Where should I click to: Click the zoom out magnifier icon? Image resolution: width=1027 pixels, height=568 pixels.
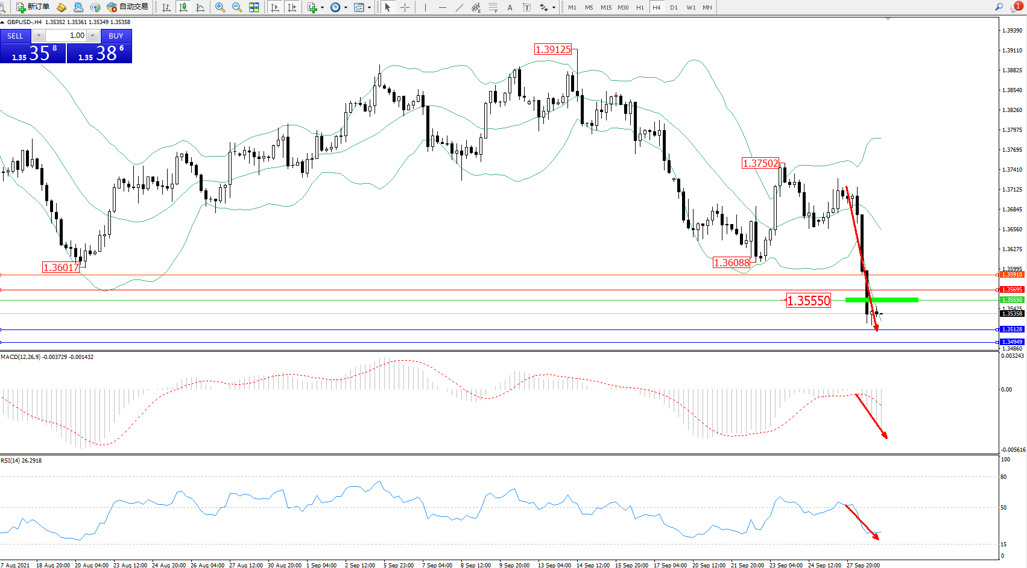click(x=237, y=7)
